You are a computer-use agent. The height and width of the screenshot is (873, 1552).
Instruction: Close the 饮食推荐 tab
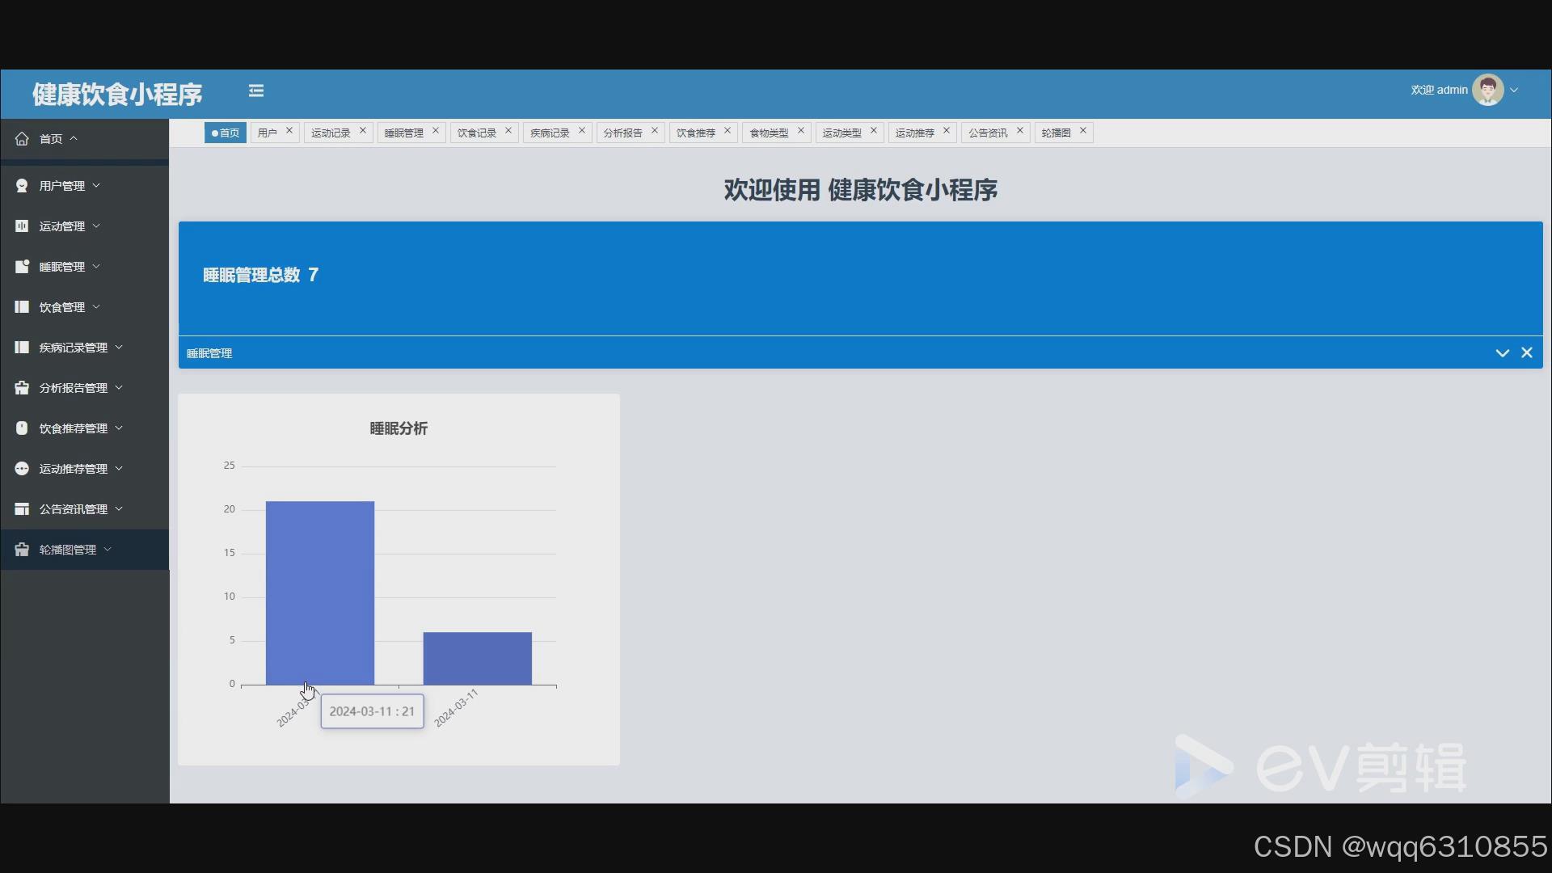[727, 130]
